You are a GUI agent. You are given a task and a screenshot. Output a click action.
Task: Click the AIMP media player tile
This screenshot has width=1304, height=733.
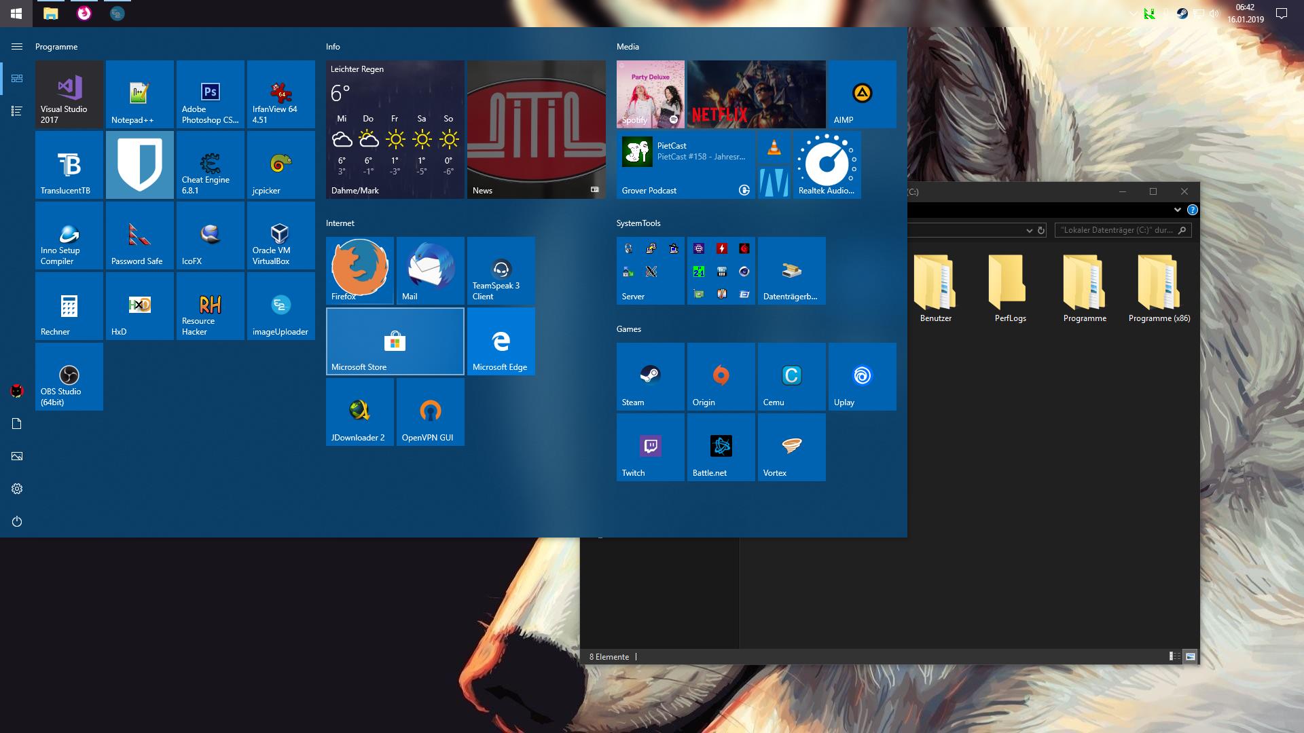click(x=863, y=94)
